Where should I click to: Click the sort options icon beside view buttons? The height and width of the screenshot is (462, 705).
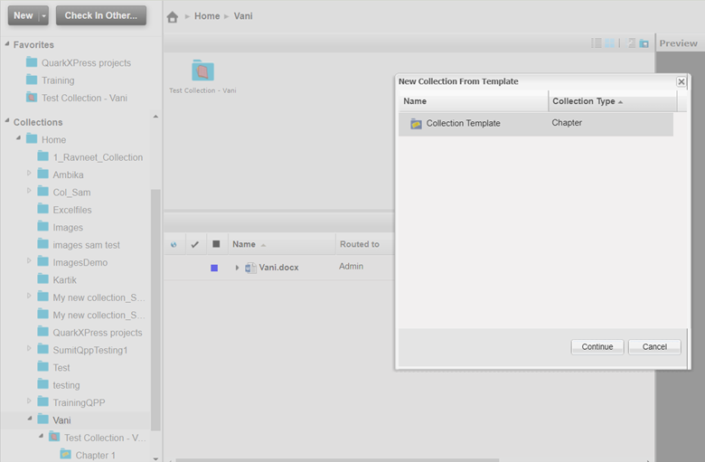pos(631,43)
